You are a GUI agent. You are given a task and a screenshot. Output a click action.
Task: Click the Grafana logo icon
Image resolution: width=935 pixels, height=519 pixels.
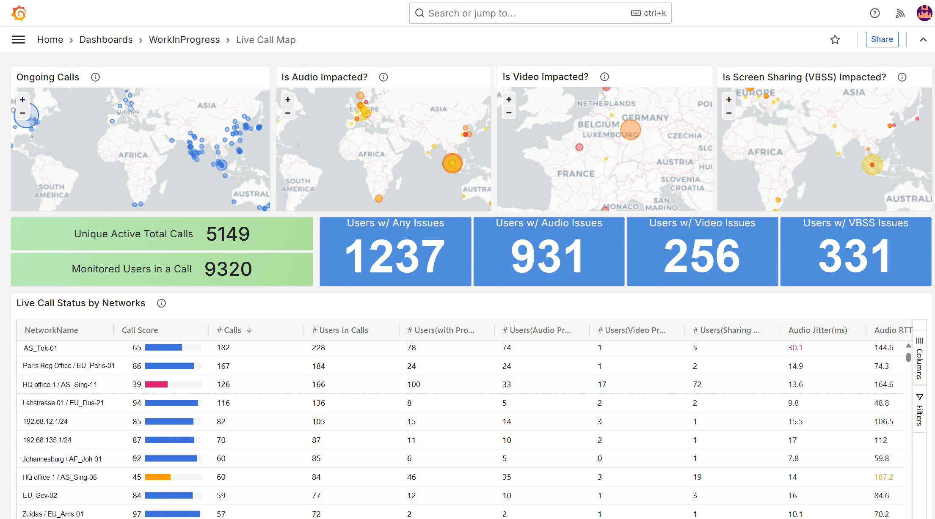coord(19,13)
